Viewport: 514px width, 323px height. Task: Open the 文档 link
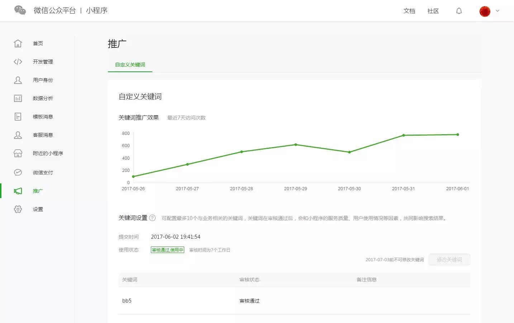(x=409, y=11)
